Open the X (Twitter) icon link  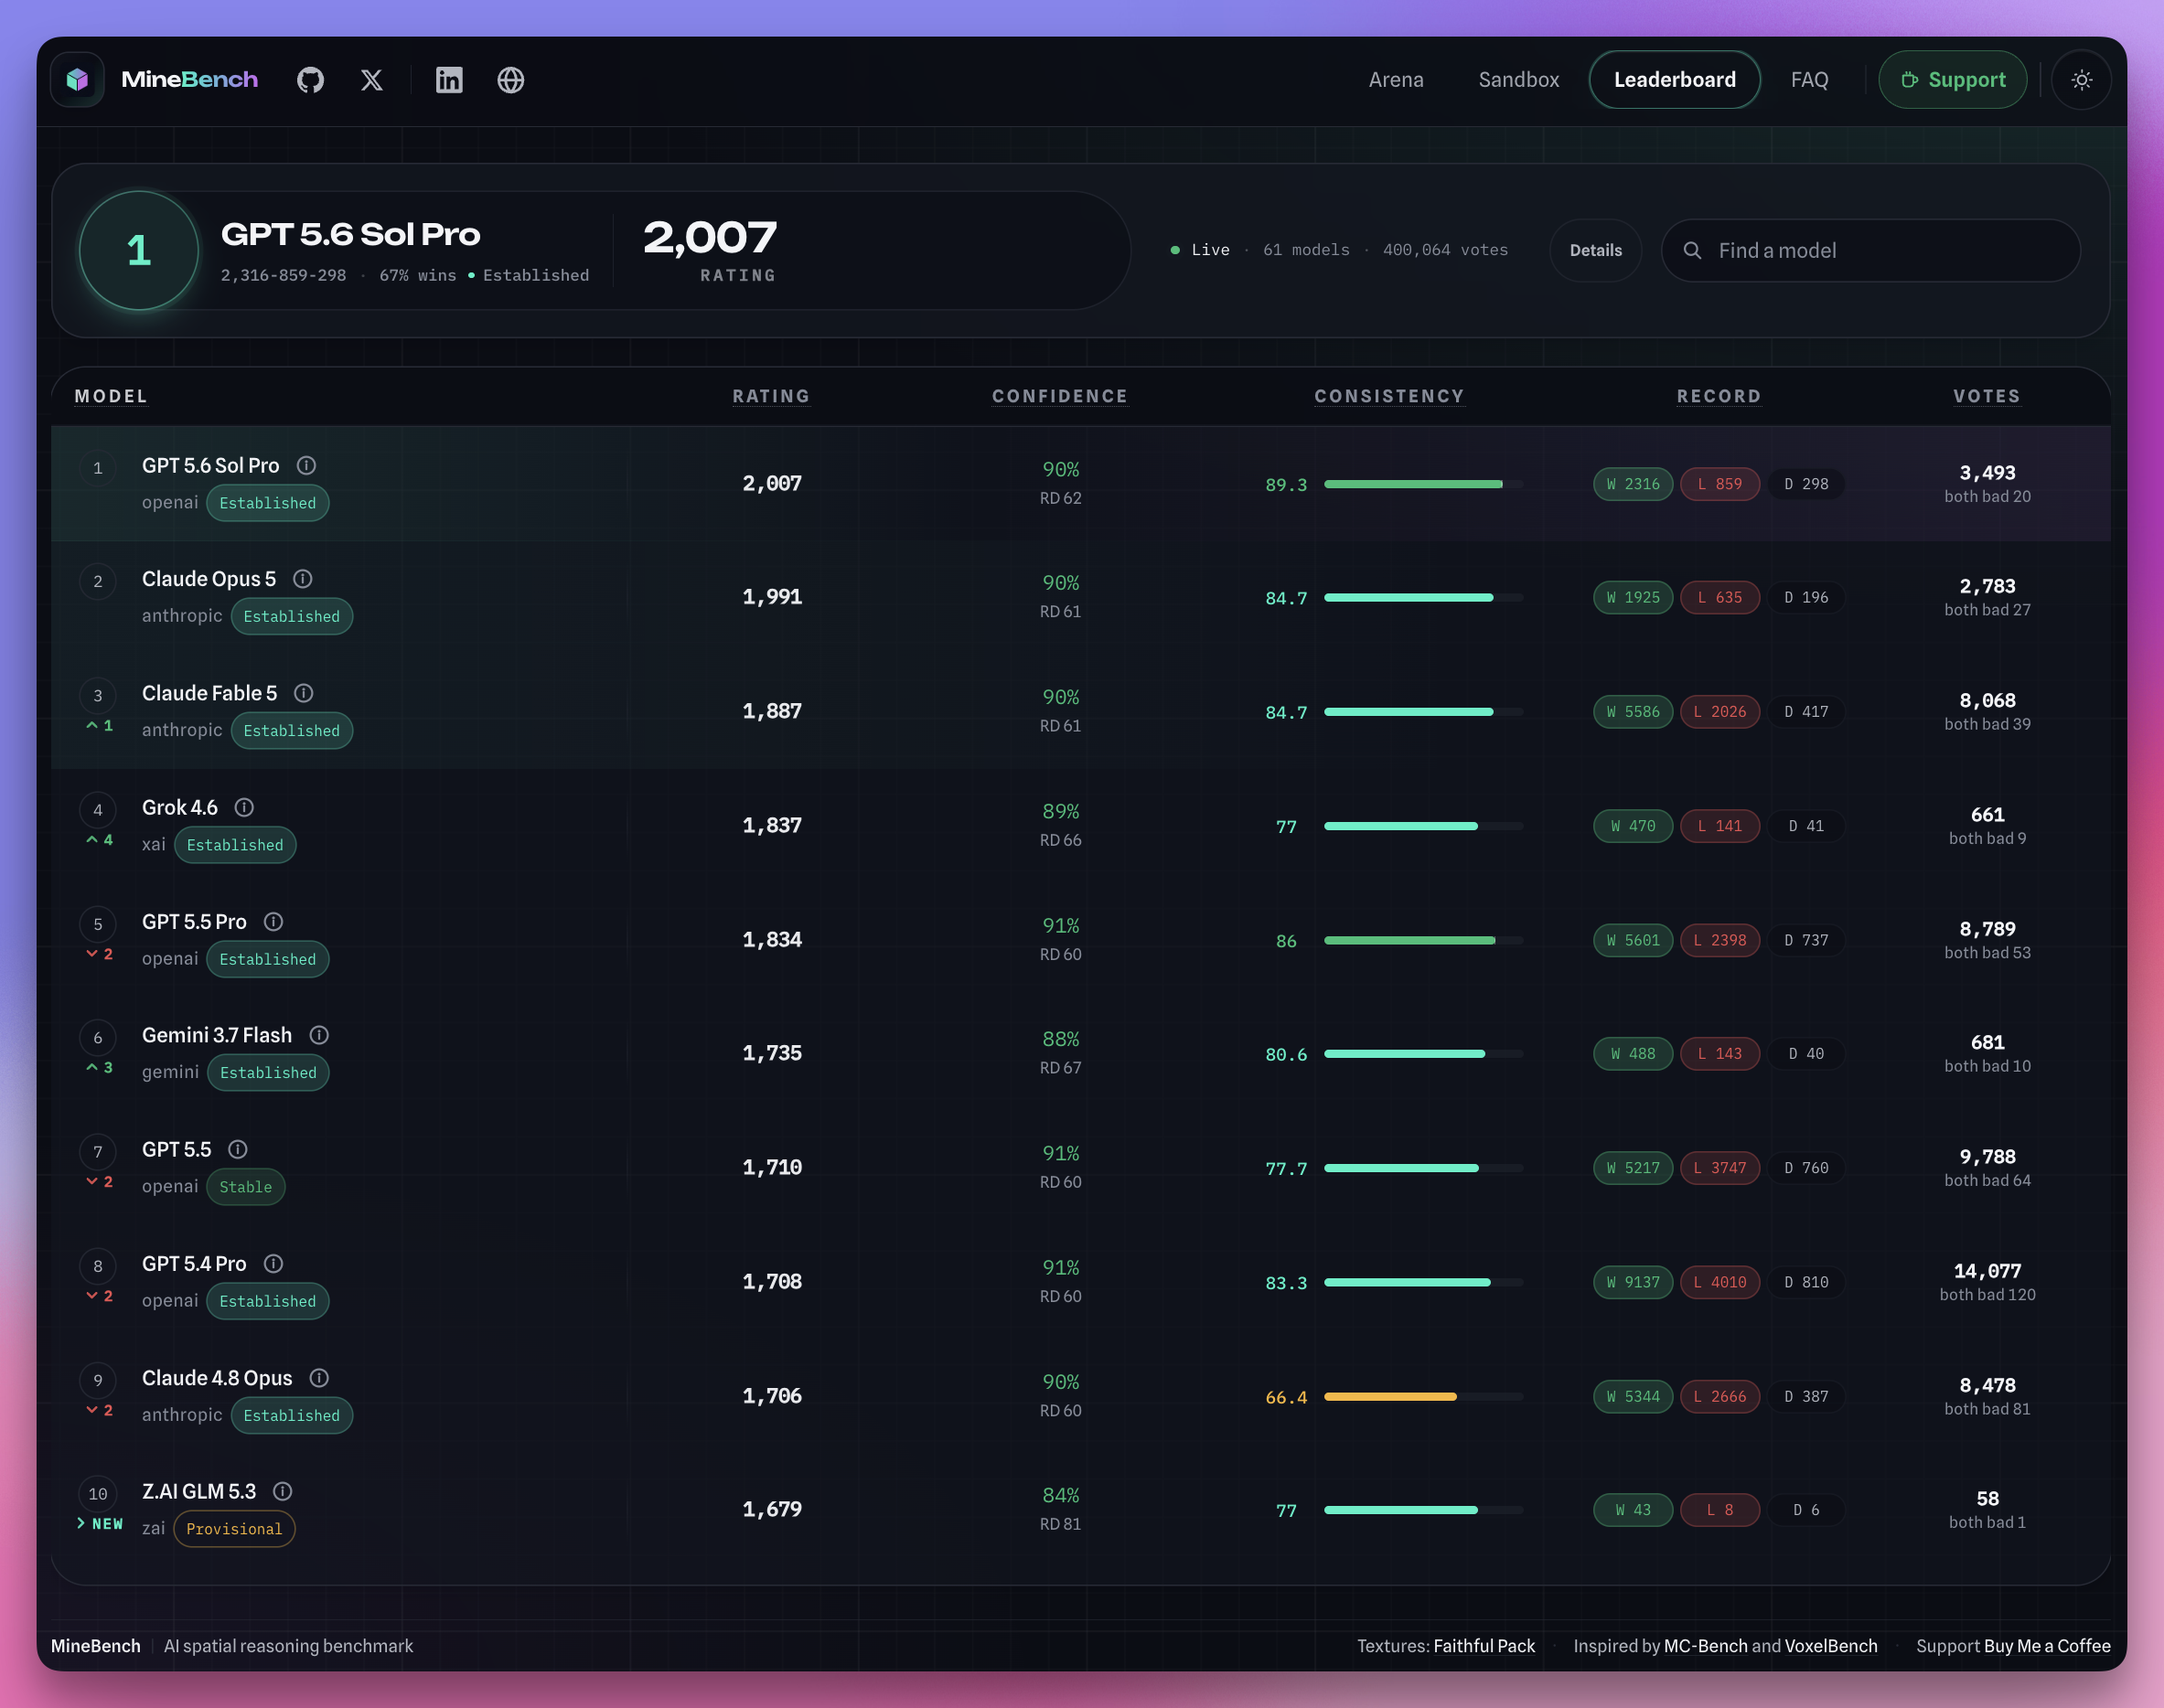[x=371, y=80]
